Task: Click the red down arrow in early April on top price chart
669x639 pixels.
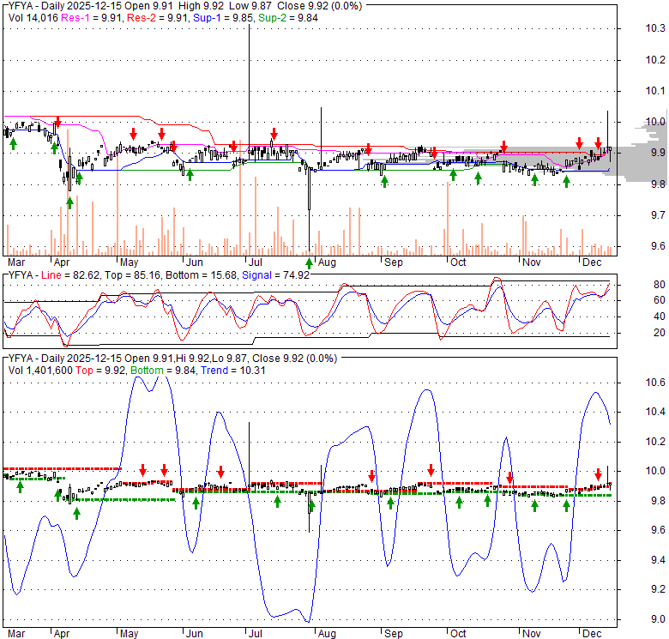Action: [57, 123]
